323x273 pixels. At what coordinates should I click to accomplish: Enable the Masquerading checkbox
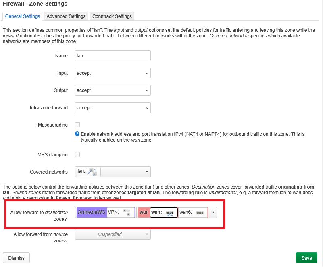pos(77,125)
